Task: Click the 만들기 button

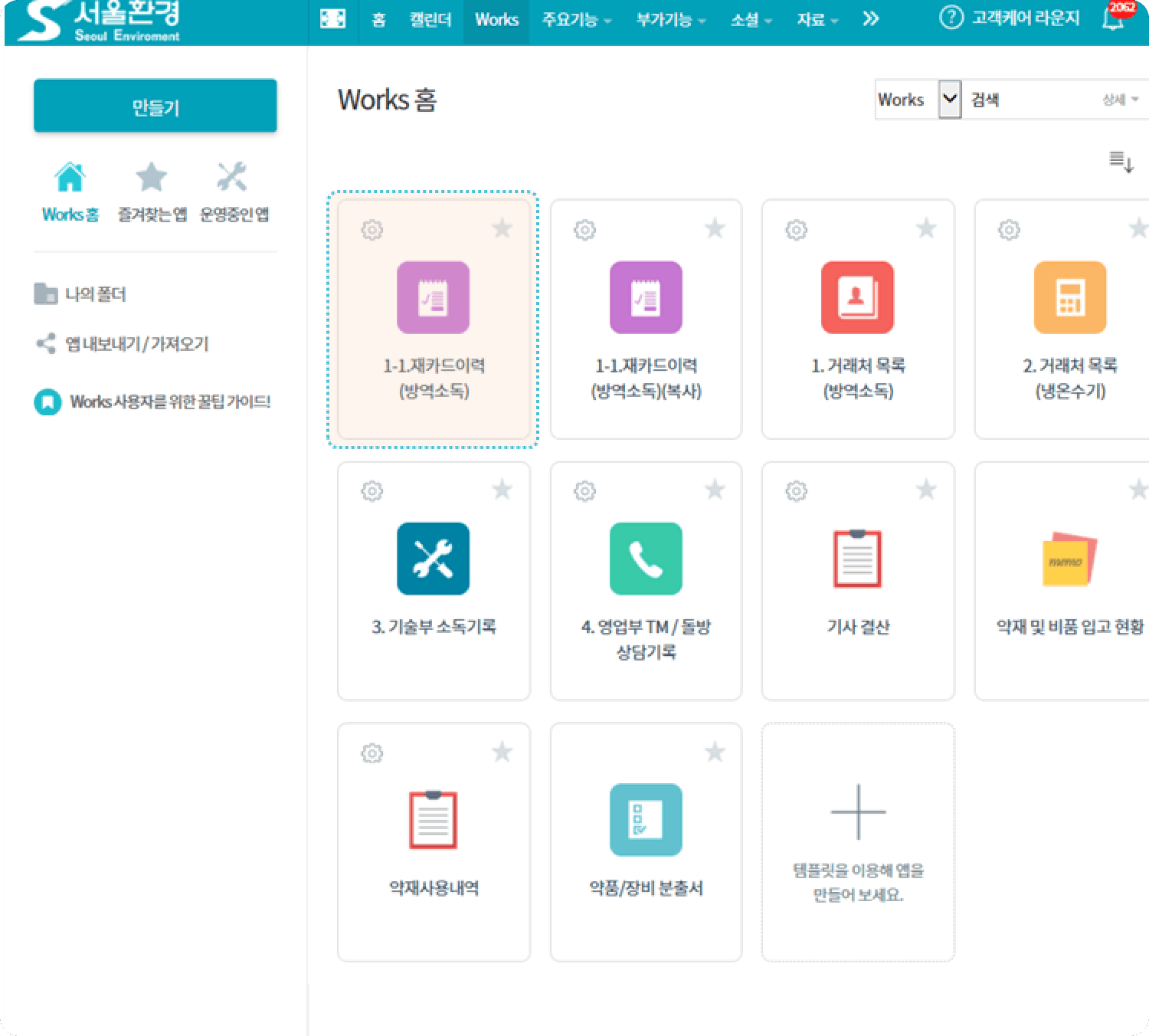Action: pos(155,106)
